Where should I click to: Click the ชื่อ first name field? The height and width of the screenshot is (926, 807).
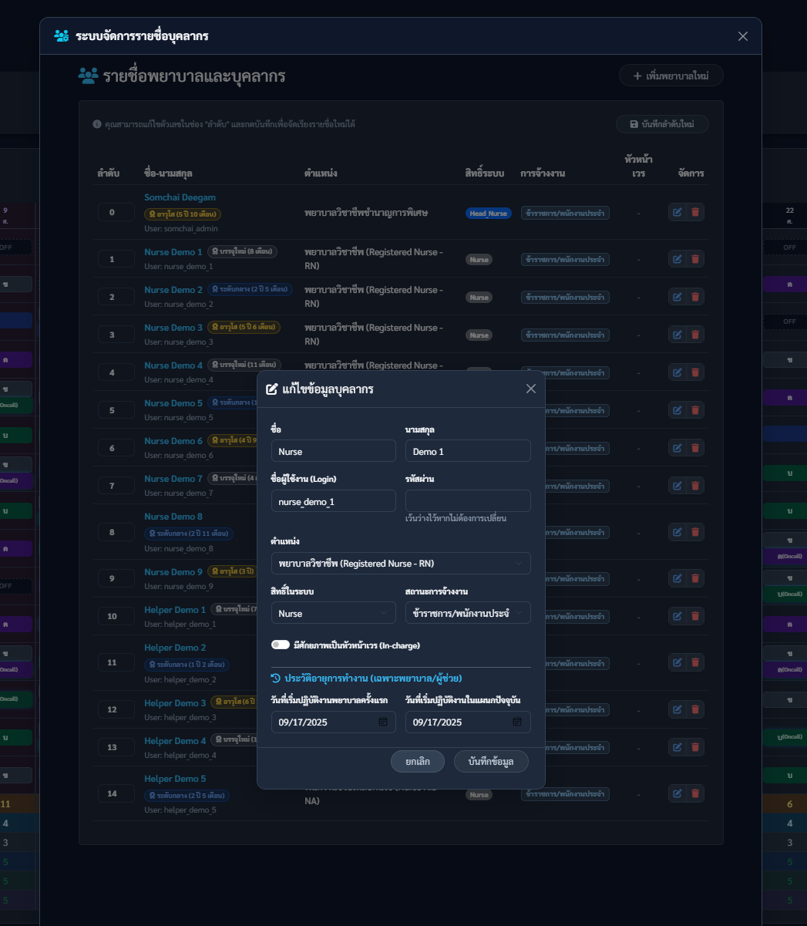[334, 451]
